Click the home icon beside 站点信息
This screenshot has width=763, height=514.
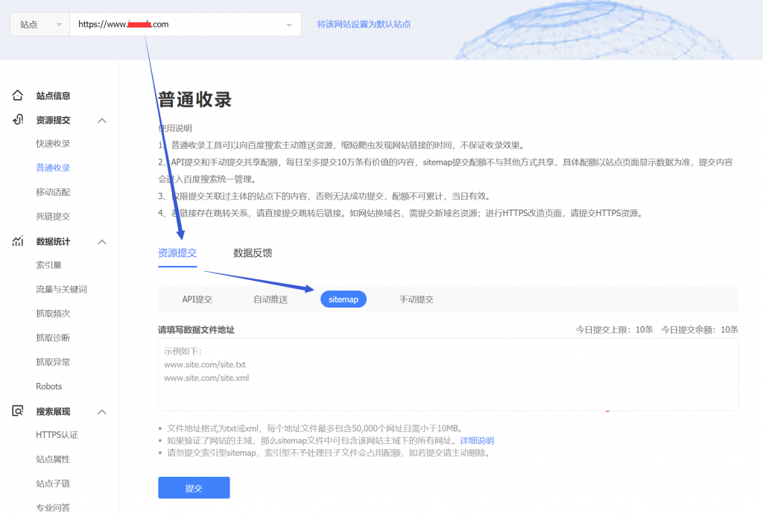click(18, 95)
